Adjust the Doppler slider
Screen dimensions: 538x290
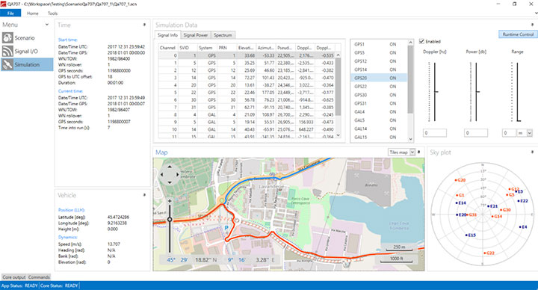[435, 92]
